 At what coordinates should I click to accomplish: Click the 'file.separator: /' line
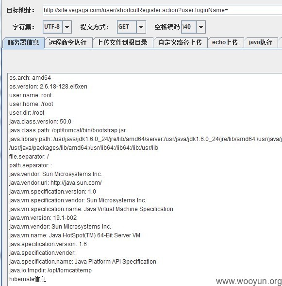[x=29, y=157]
